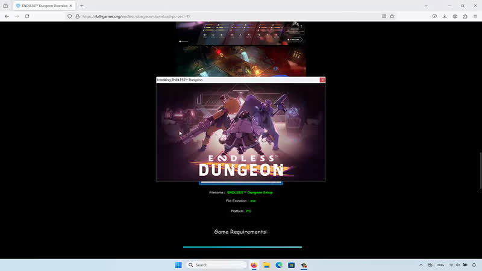Click the green .exe file extension text

pos(252,201)
